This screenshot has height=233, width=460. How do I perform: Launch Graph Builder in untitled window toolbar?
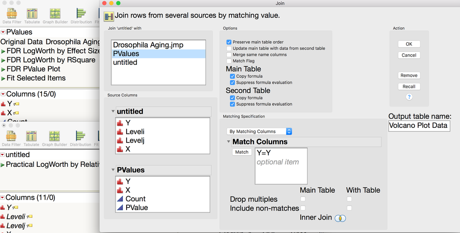tap(55, 139)
